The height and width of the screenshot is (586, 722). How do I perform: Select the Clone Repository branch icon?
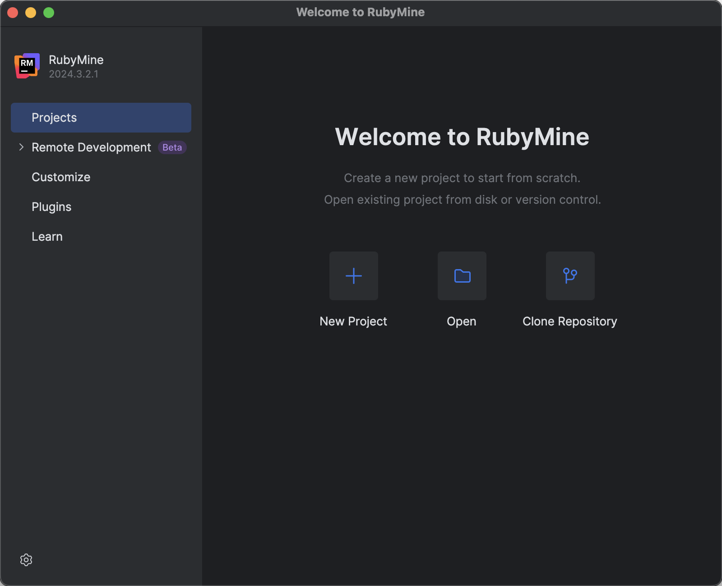tap(570, 276)
